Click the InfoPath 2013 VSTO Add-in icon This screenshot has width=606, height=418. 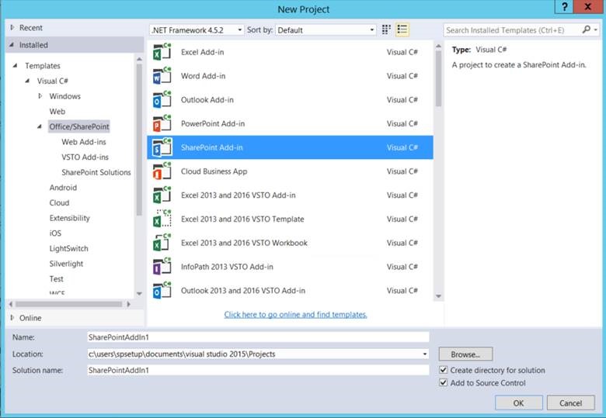point(162,267)
